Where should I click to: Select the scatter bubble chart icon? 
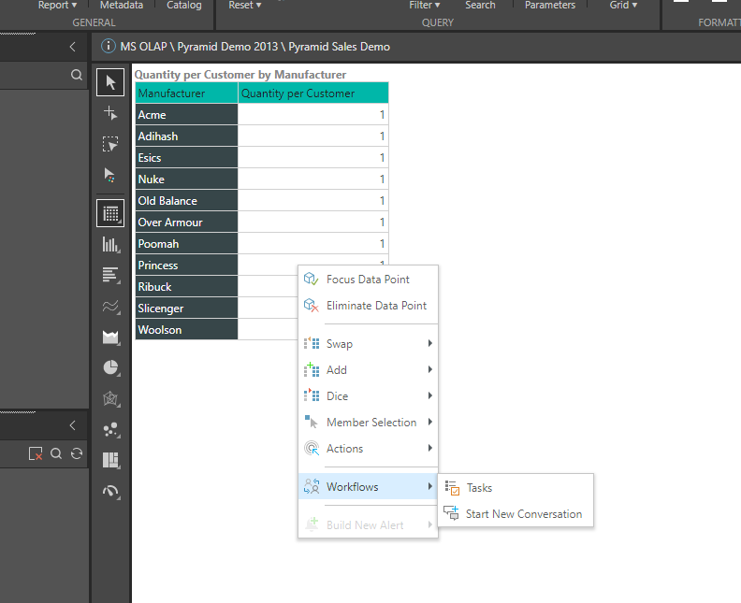pos(110,429)
